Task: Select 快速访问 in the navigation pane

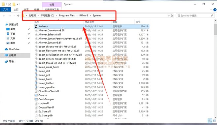Action: point(14,25)
